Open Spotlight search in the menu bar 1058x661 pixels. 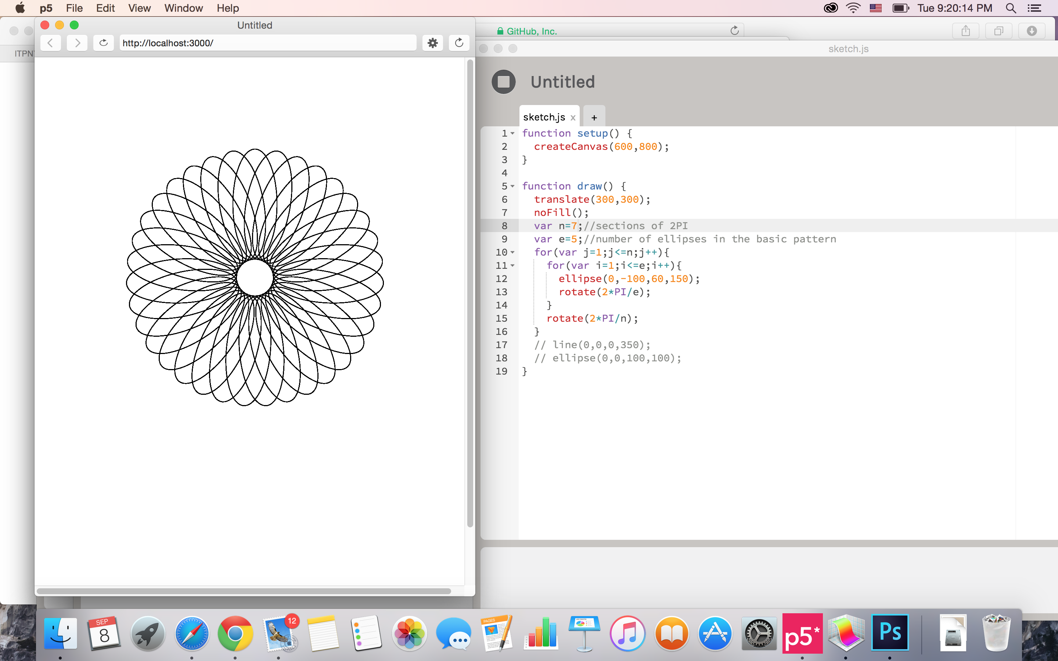coord(1010,8)
